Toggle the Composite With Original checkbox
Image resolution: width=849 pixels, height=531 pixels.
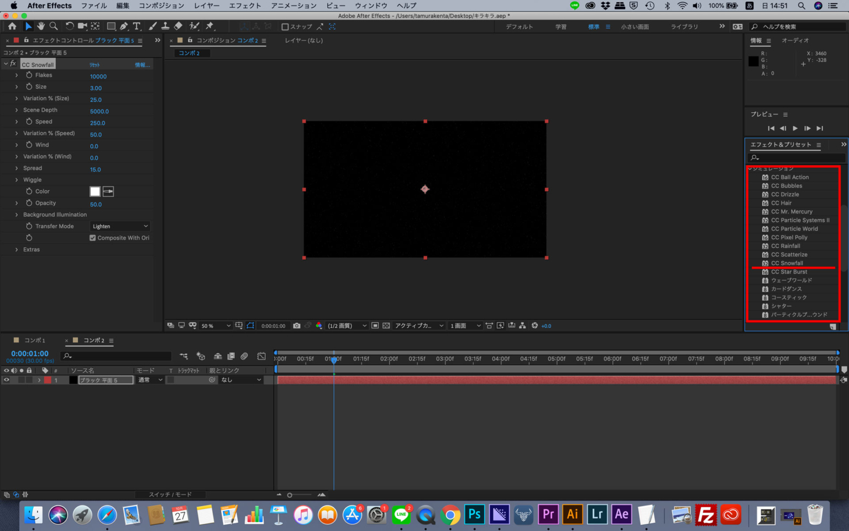(92, 237)
